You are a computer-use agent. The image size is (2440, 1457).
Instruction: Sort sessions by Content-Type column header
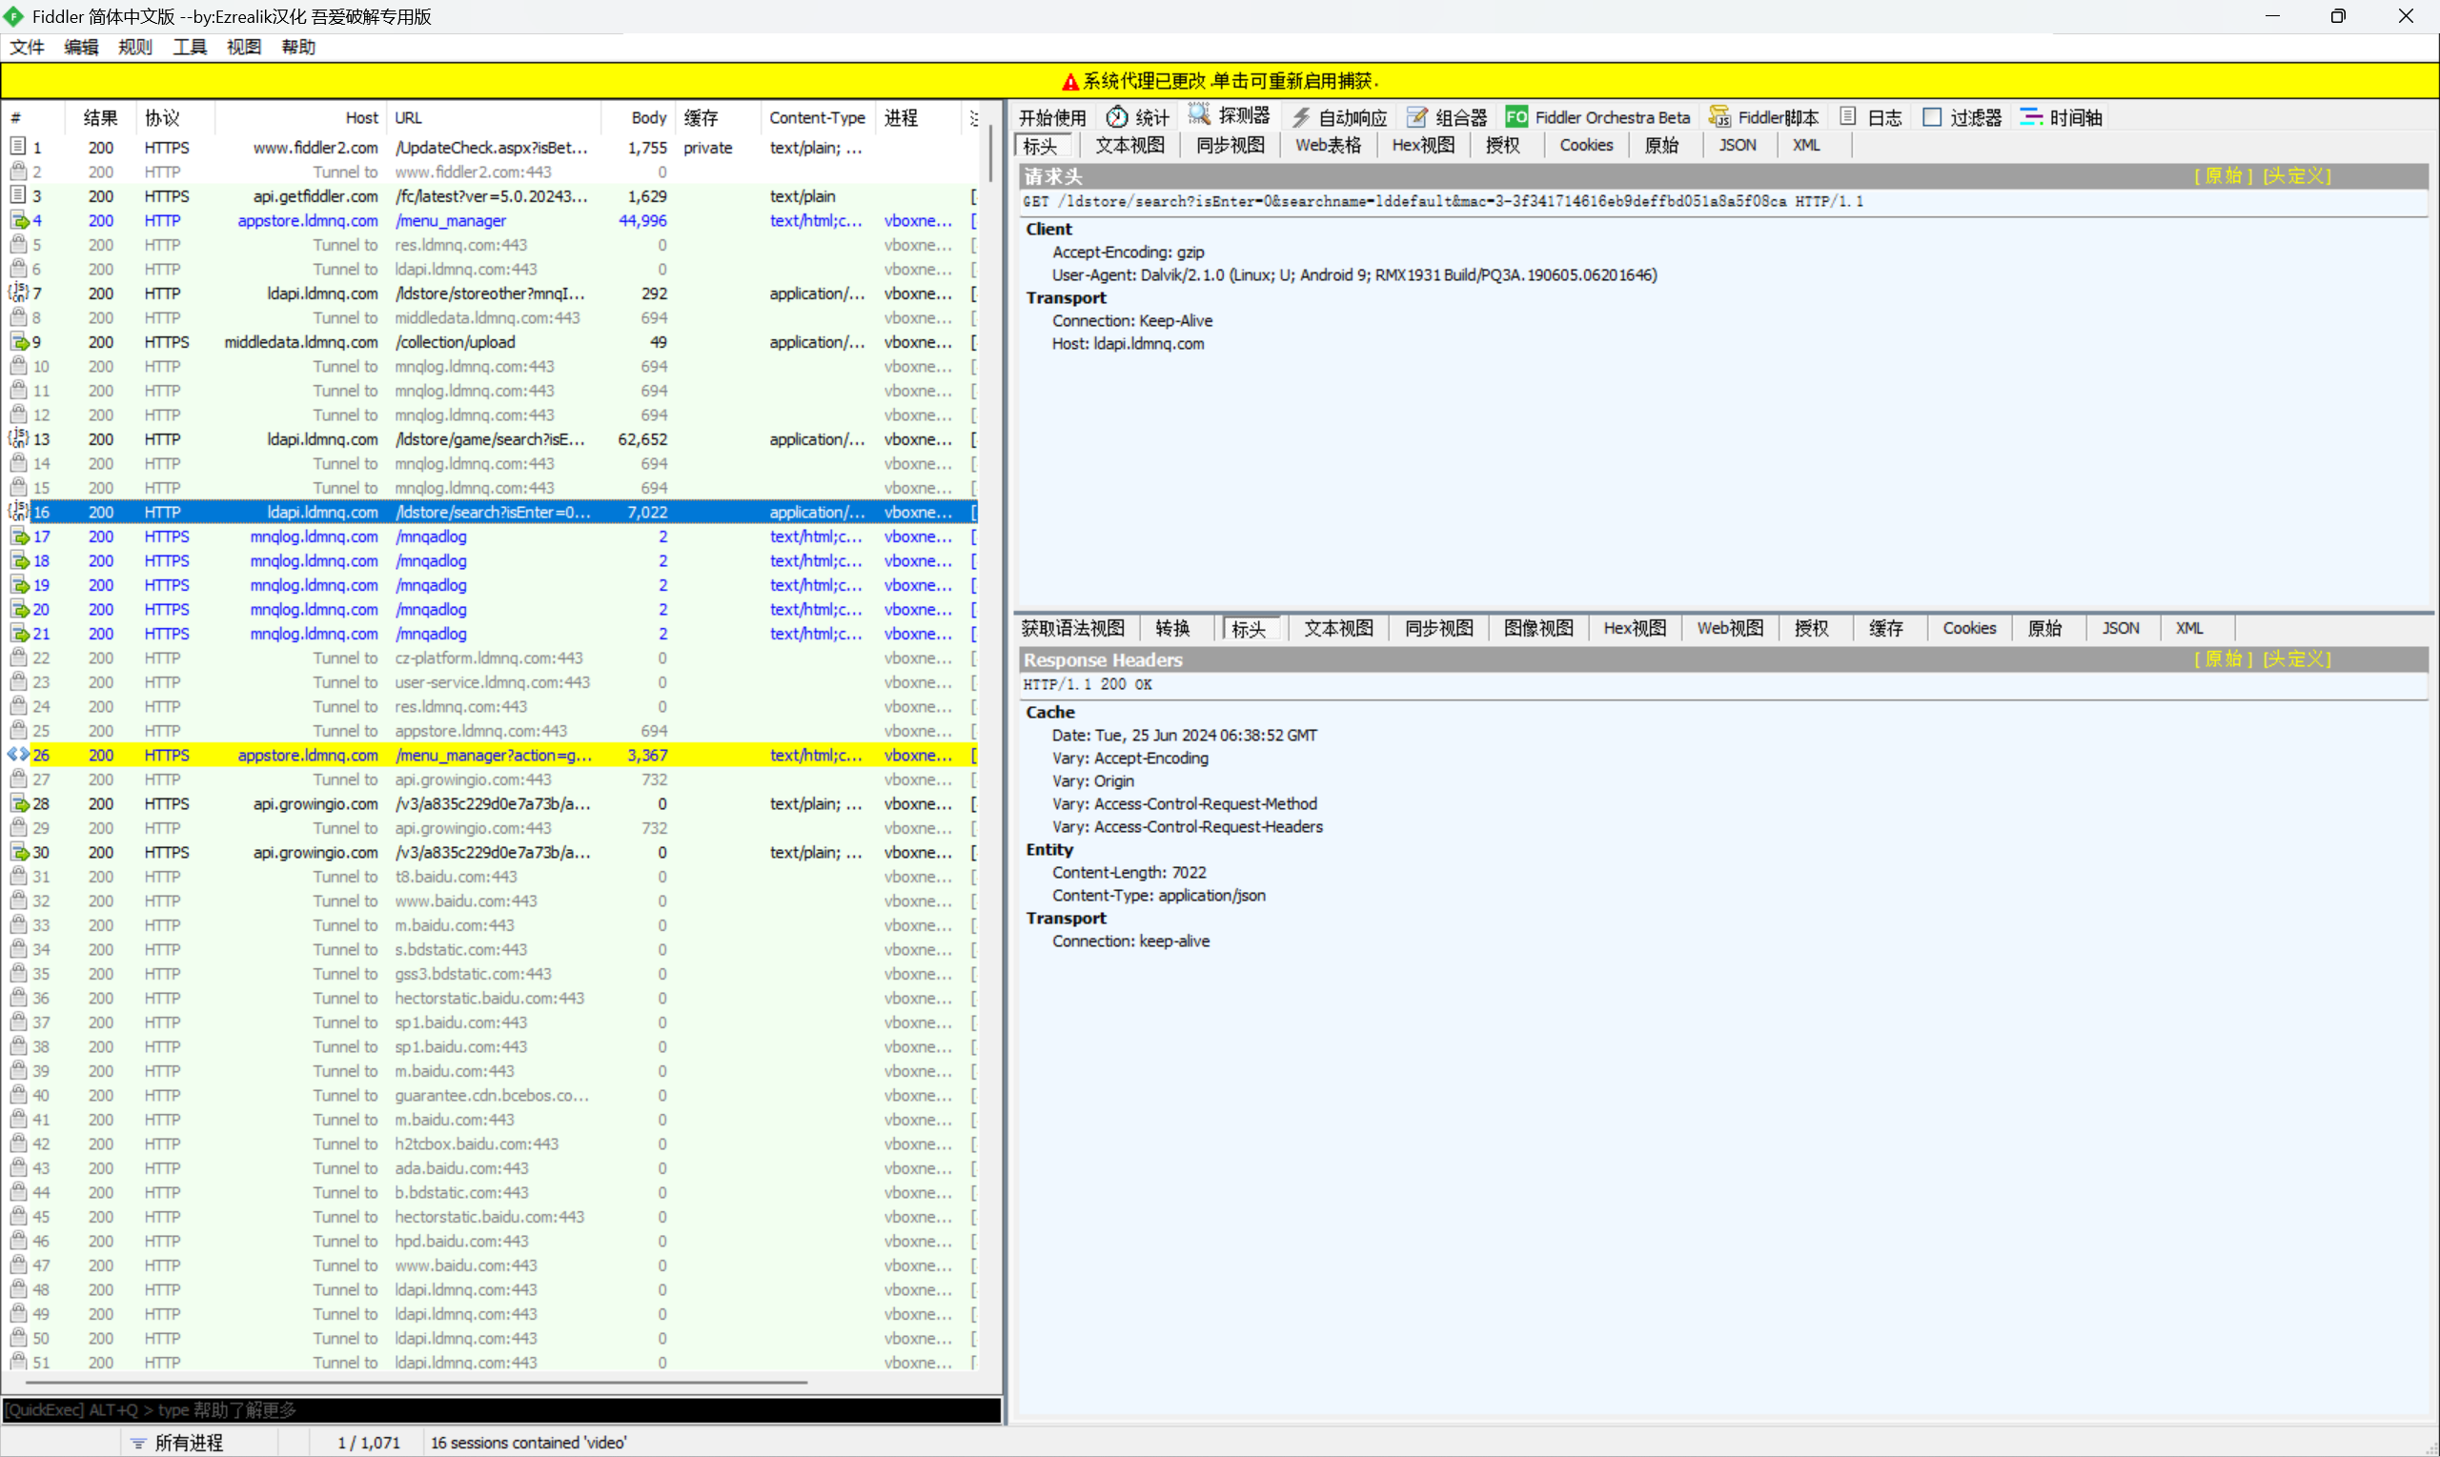817,118
